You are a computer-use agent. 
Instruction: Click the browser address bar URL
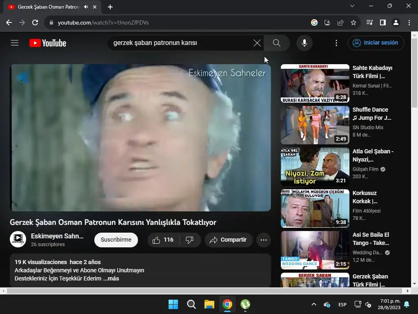click(103, 23)
